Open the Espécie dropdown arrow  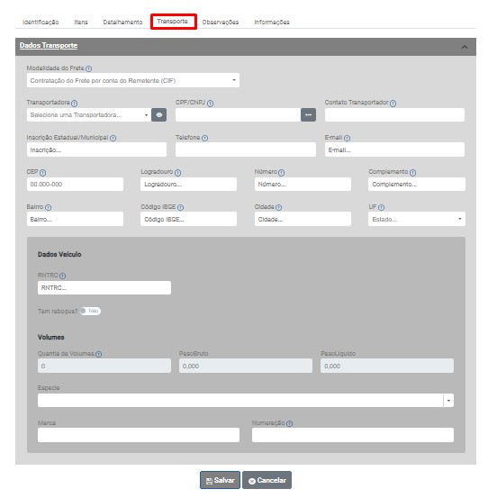[x=448, y=401]
